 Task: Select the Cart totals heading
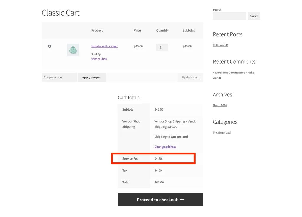[x=129, y=97]
